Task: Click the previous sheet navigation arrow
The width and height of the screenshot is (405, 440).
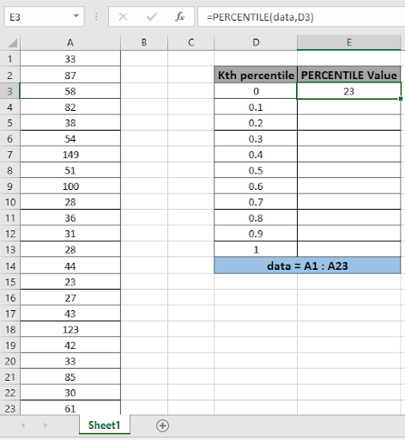Action: click(23, 425)
